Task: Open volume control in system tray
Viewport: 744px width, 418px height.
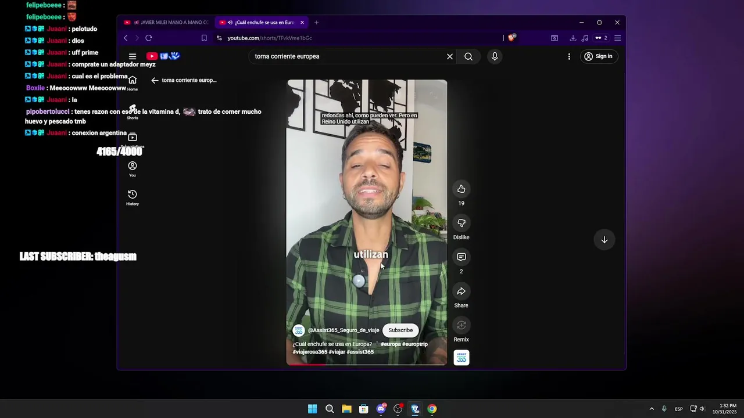Action: pyautogui.click(x=702, y=409)
